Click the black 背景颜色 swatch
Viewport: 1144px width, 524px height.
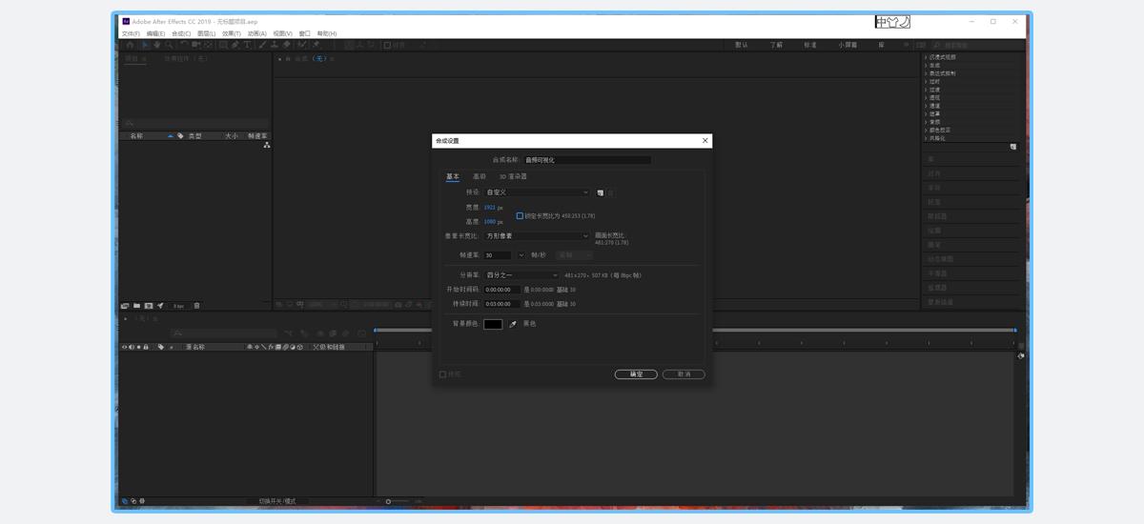click(493, 324)
